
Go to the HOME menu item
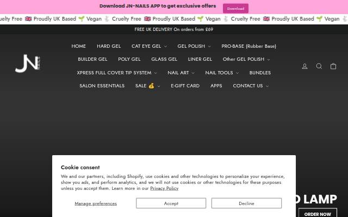78,46
